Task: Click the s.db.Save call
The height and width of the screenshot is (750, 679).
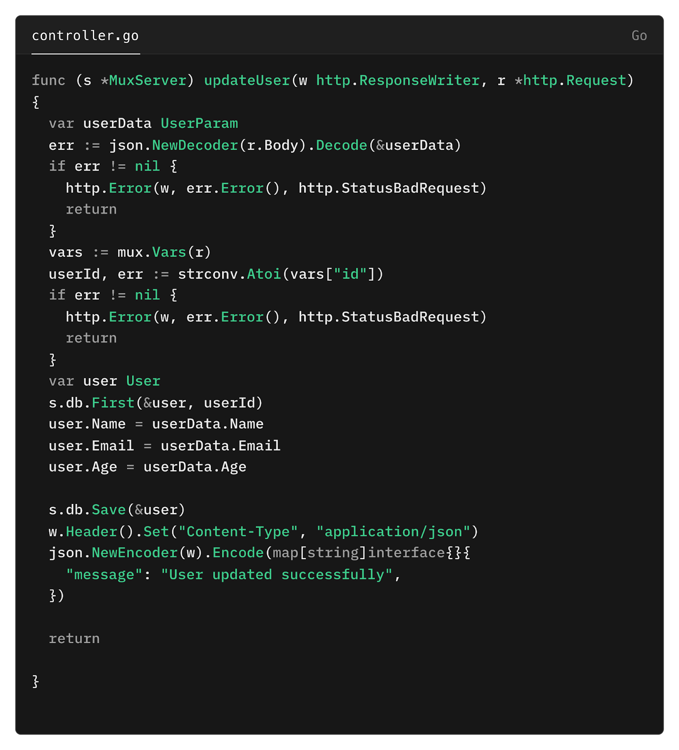Action: [117, 510]
